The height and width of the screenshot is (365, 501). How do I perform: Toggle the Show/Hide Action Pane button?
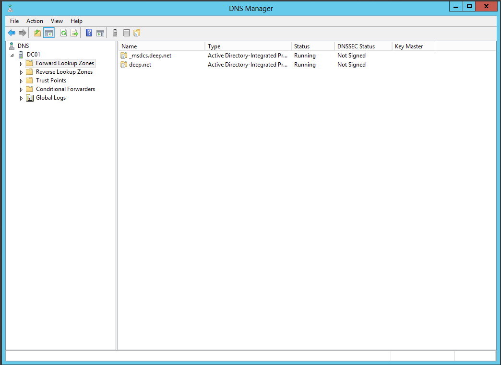pos(100,33)
